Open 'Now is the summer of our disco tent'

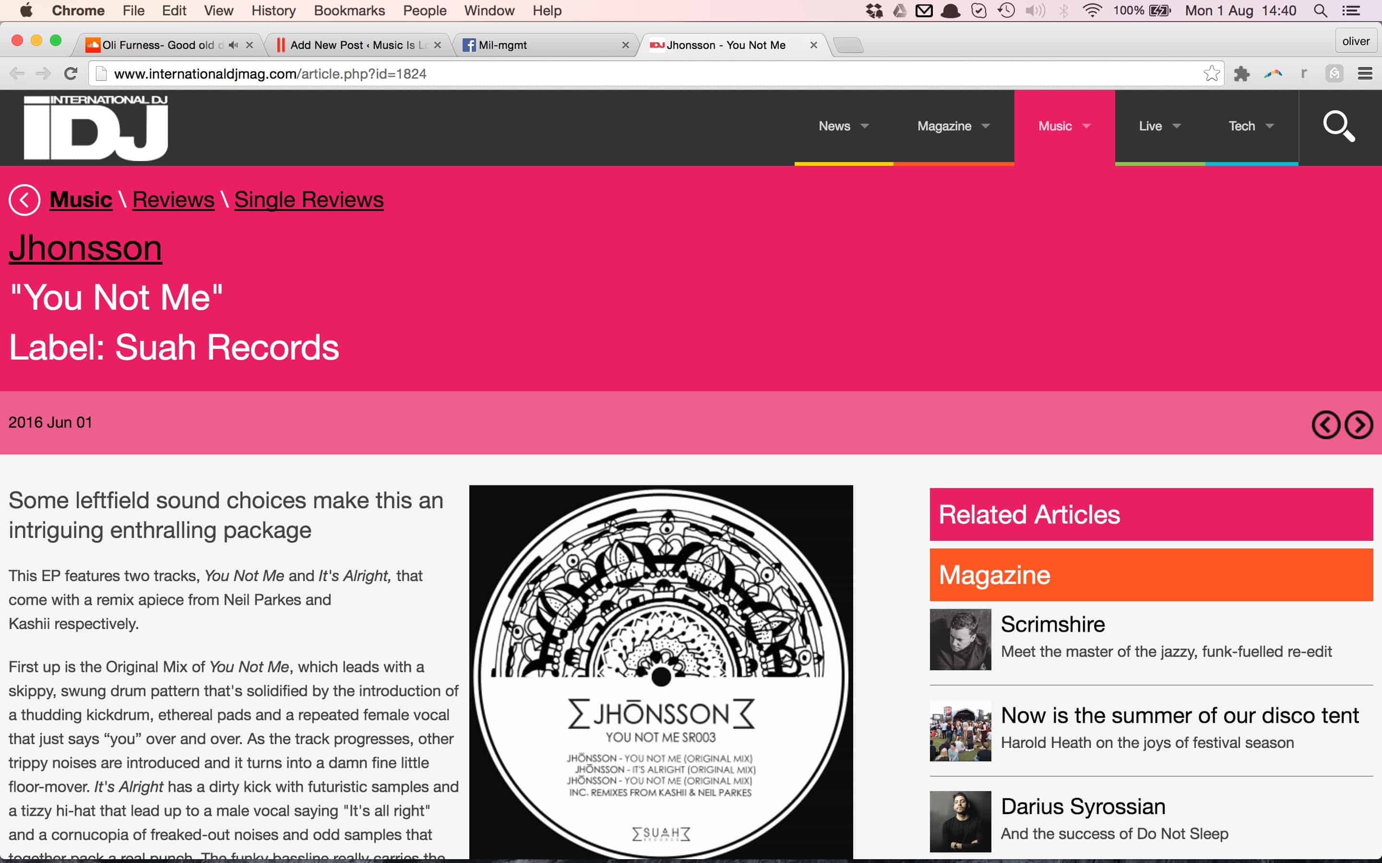1179,715
